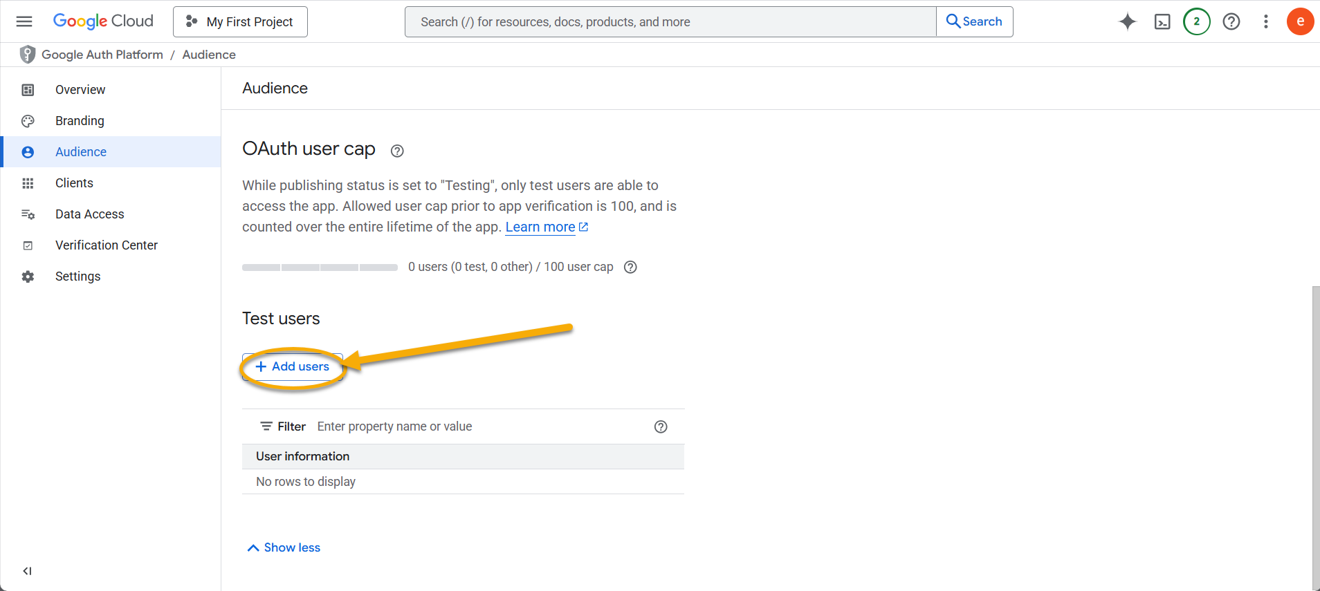Click the Filter lines icon in the table
Viewport: 1320px width, 591px height.
(x=266, y=426)
